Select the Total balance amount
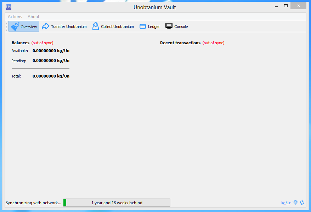311x212 pixels. [51, 76]
